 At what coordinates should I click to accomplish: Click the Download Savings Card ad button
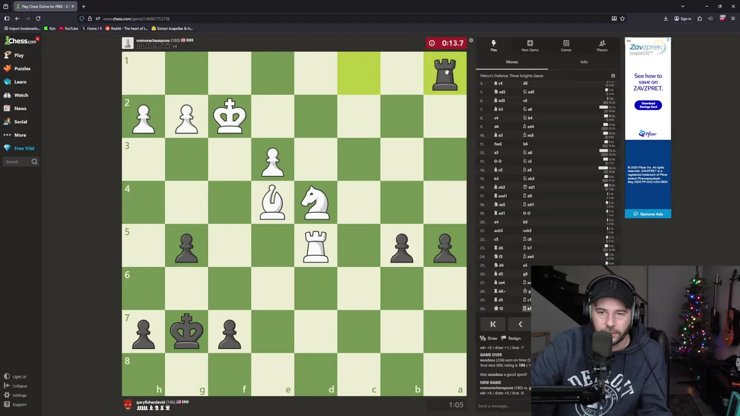[648, 105]
